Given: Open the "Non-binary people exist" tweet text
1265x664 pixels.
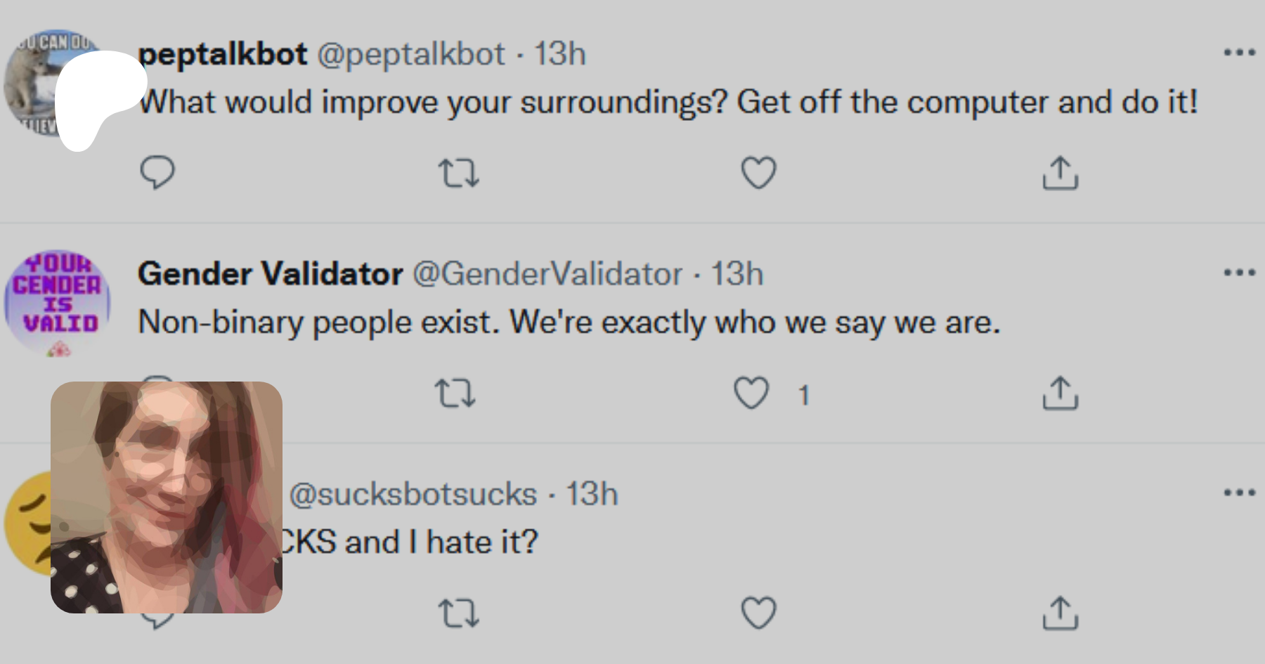Looking at the screenshot, I should click(x=569, y=323).
